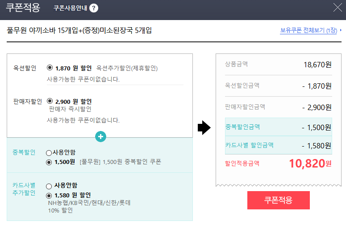Click the question mark help icon
346x237 pixels.
click(x=94, y=8)
